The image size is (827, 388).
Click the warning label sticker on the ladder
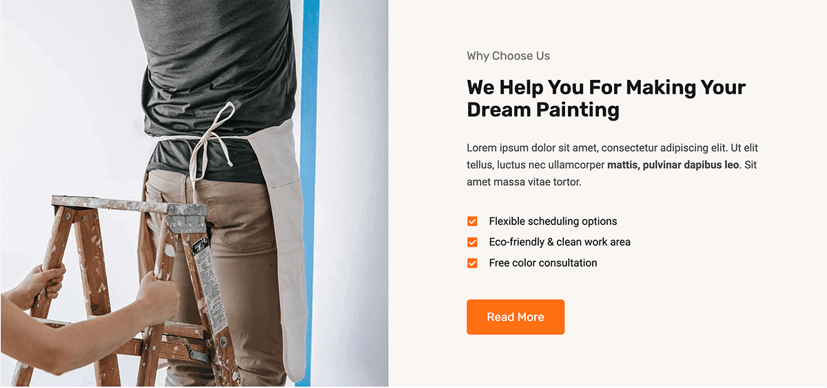point(209,282)
